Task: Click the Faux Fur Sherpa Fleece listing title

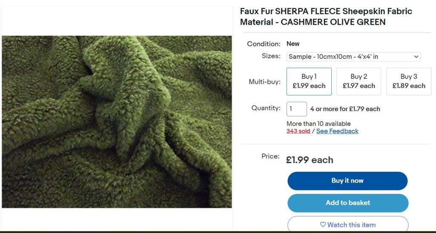Action: click(326, 17)
